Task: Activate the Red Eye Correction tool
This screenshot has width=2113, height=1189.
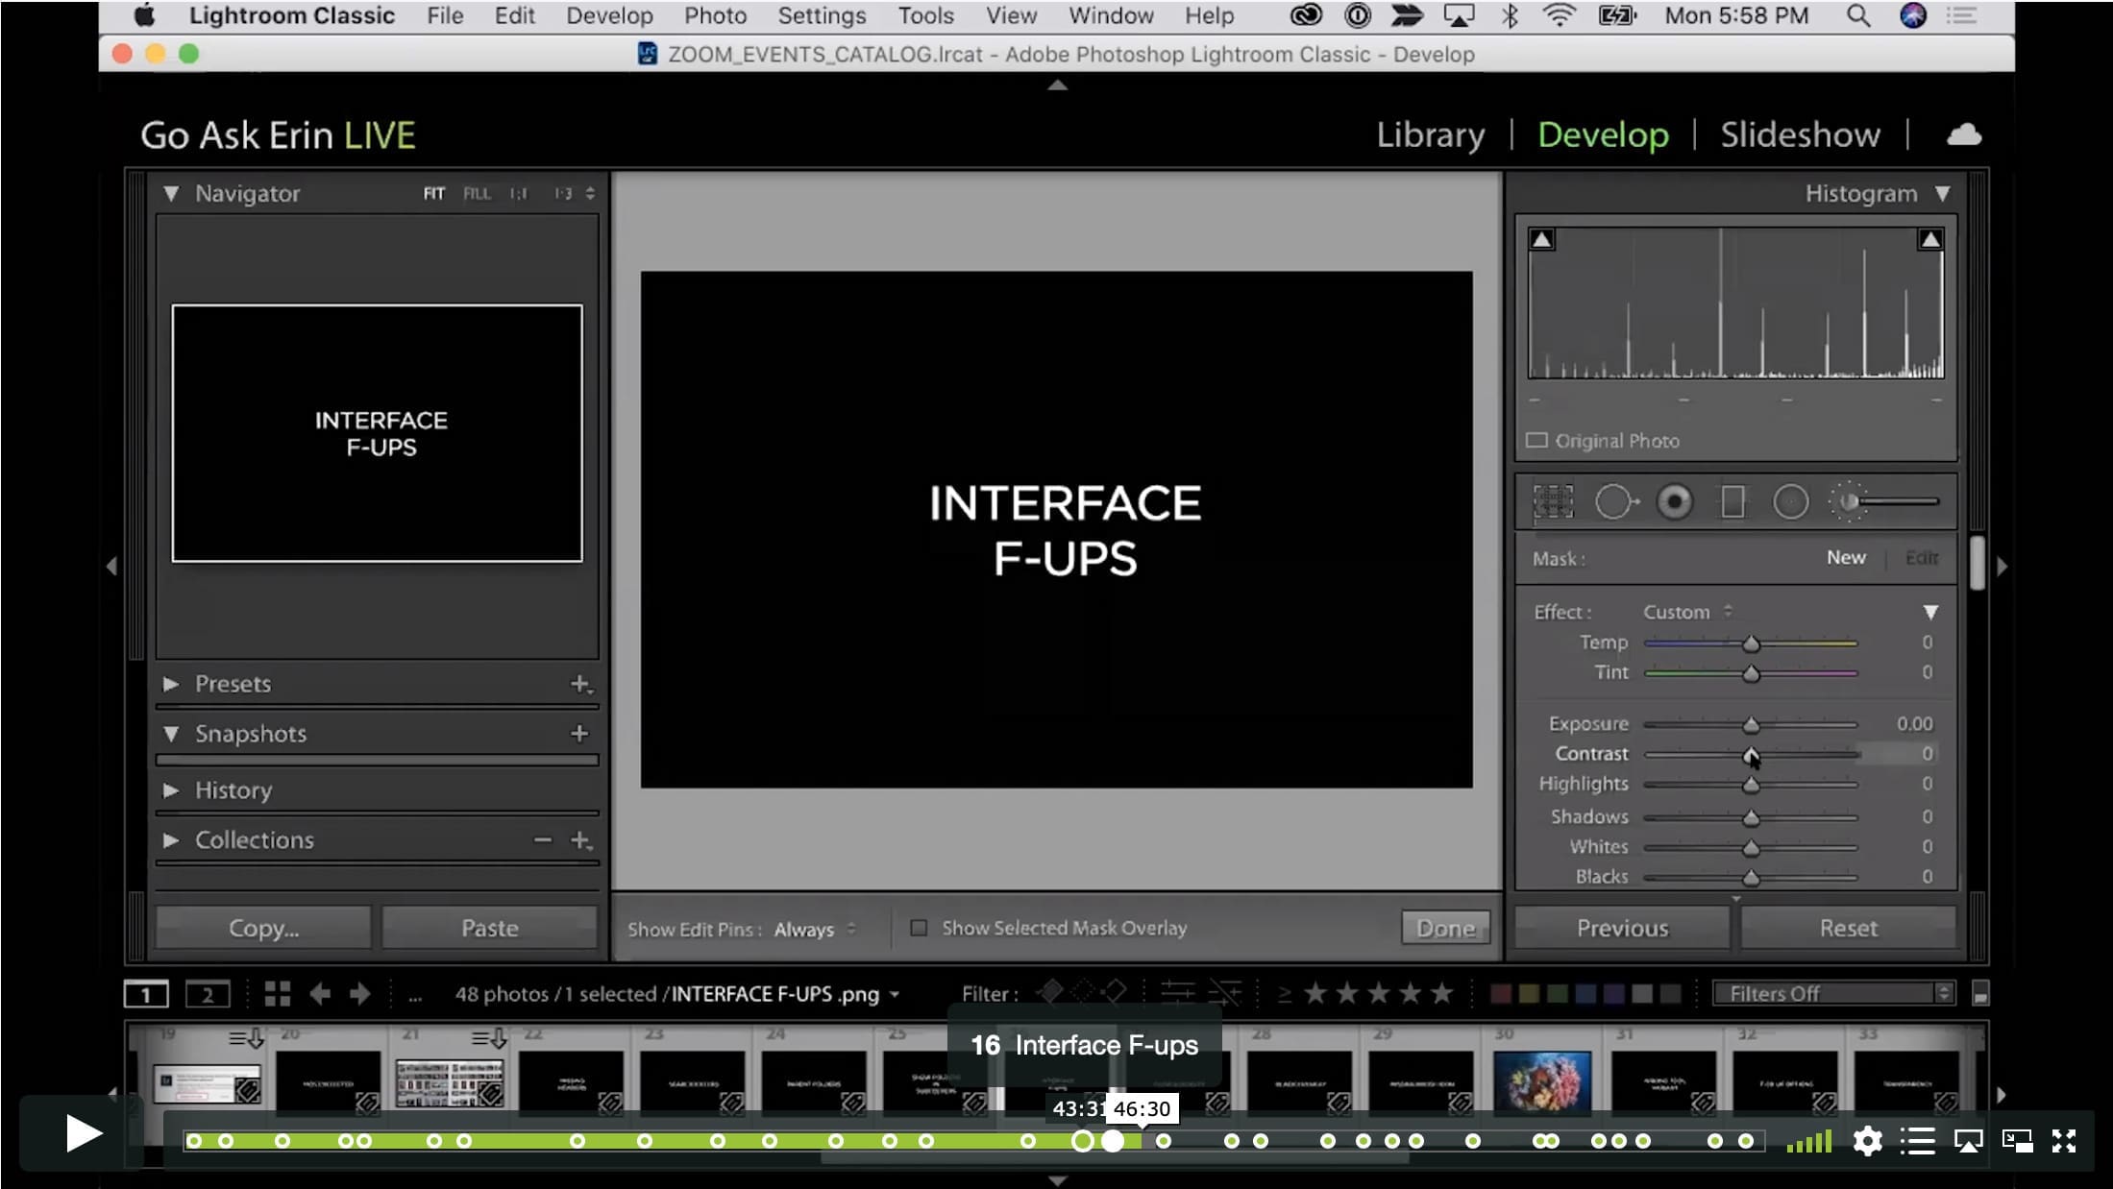Action: [1674, 501]
